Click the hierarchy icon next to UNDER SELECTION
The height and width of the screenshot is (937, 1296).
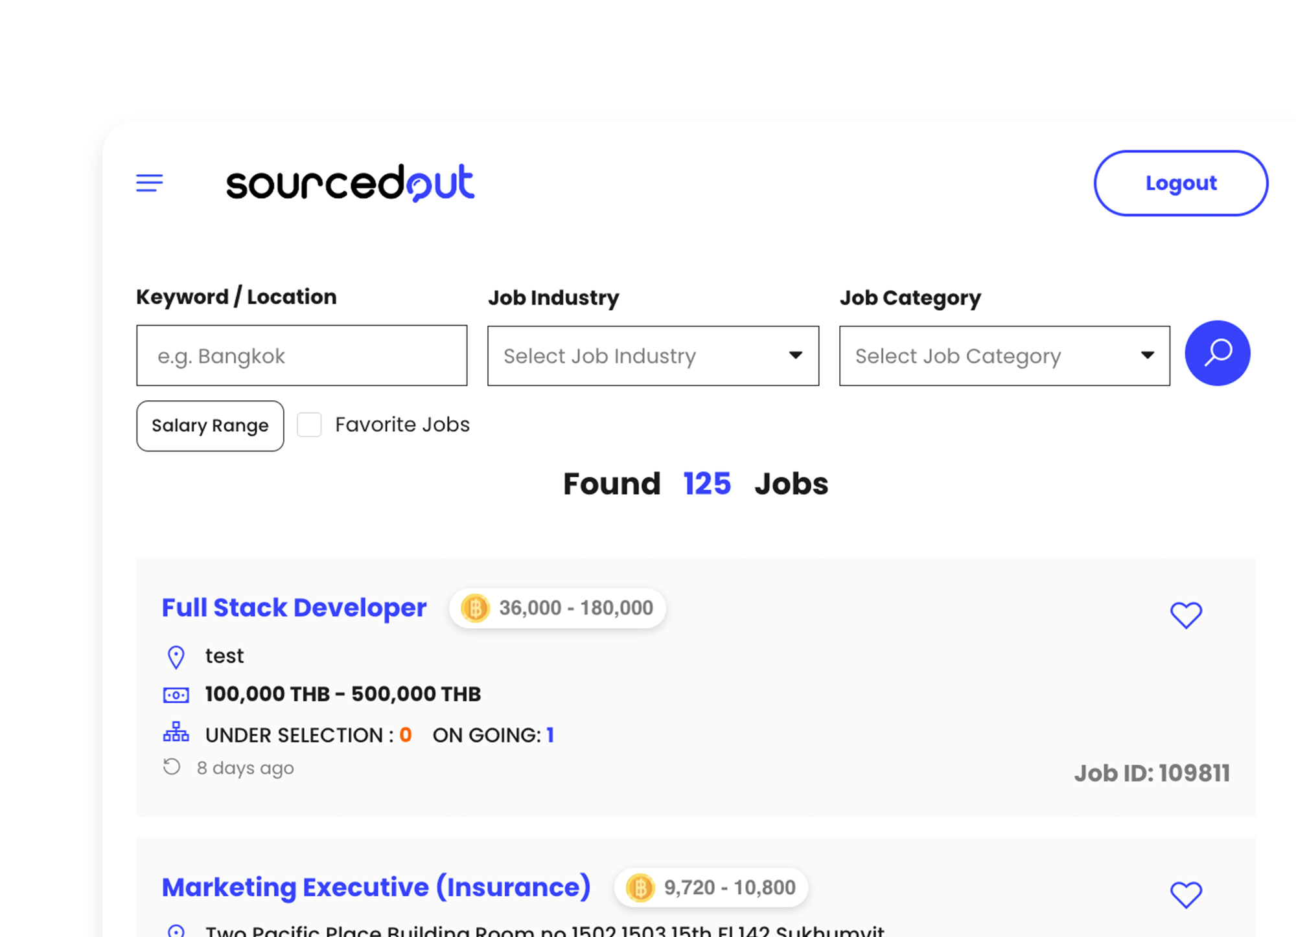point(176,732)
